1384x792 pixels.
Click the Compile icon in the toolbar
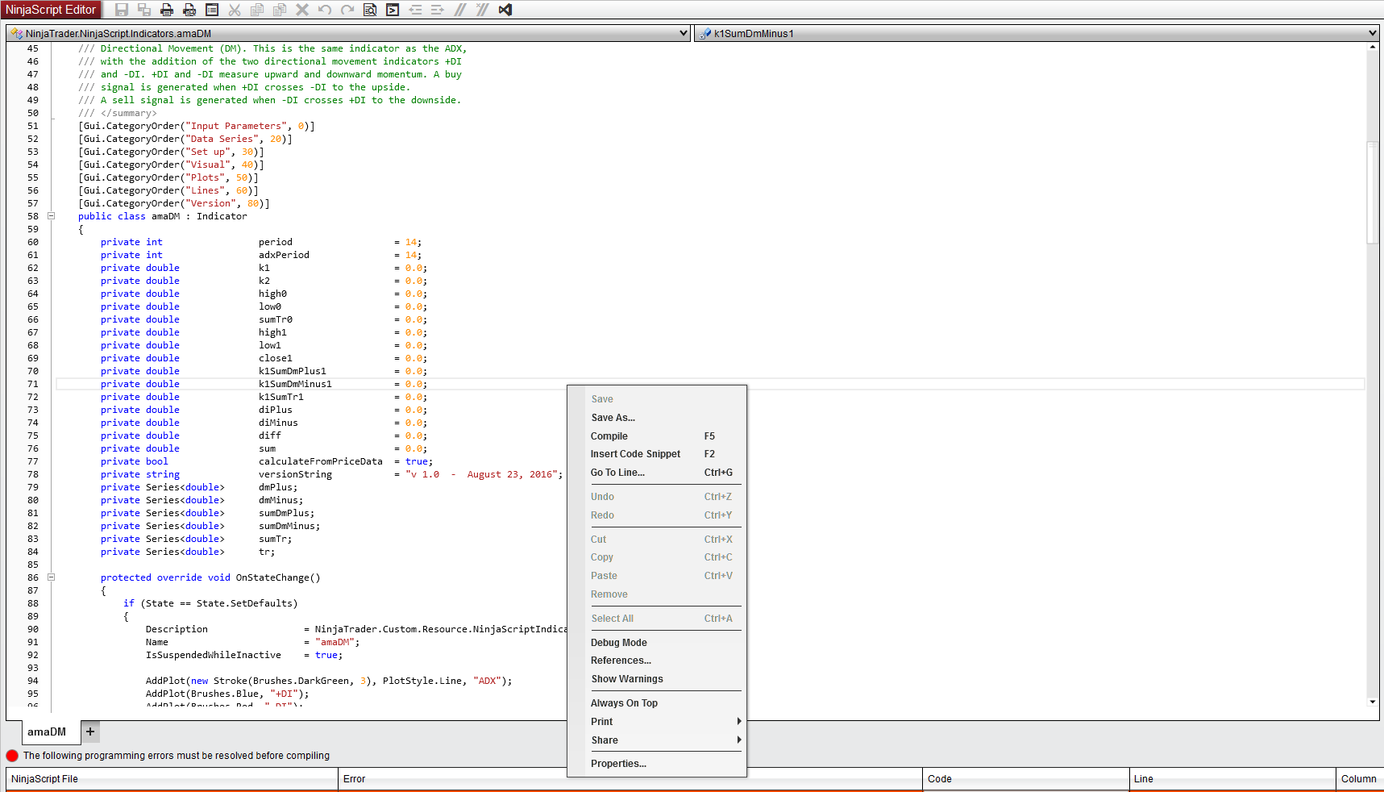[x=393, y=10]
